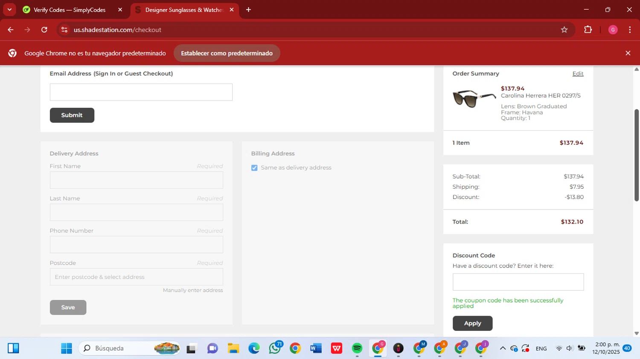The width and height of the screenshot is (640, 359).
Task: View site information icon in address bar
Action: (64, 30)
